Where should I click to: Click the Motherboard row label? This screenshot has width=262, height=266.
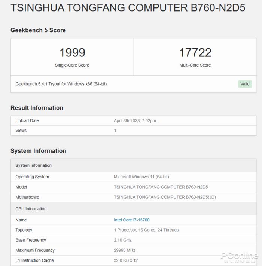[27, 197]
